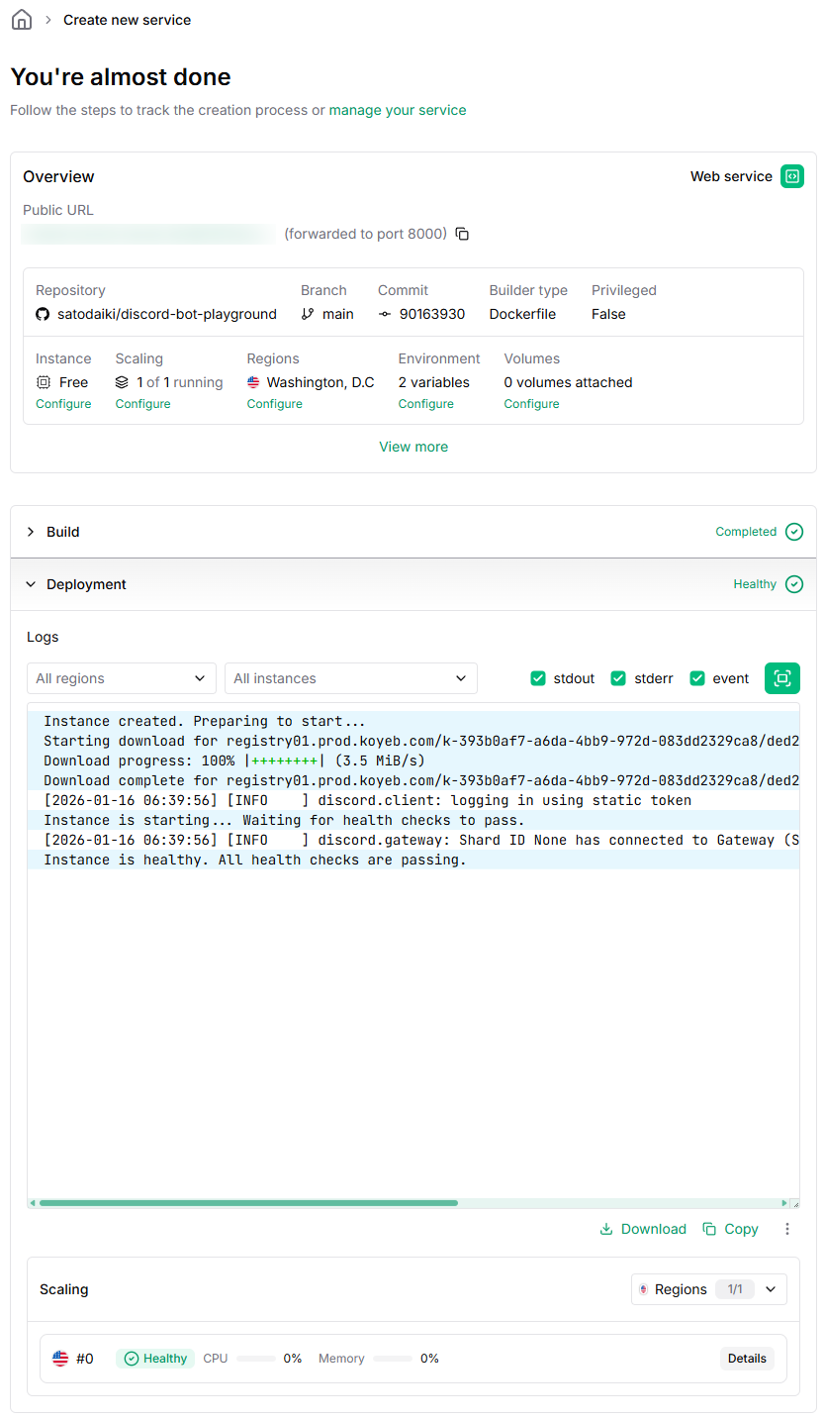Click View more in Overview

point(413,447)
